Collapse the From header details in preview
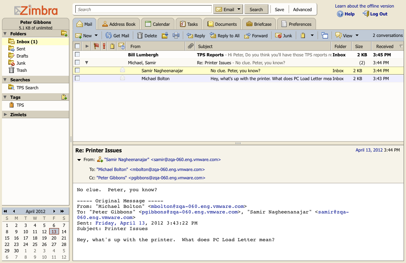406x263 pixels. tap(79, 159)
